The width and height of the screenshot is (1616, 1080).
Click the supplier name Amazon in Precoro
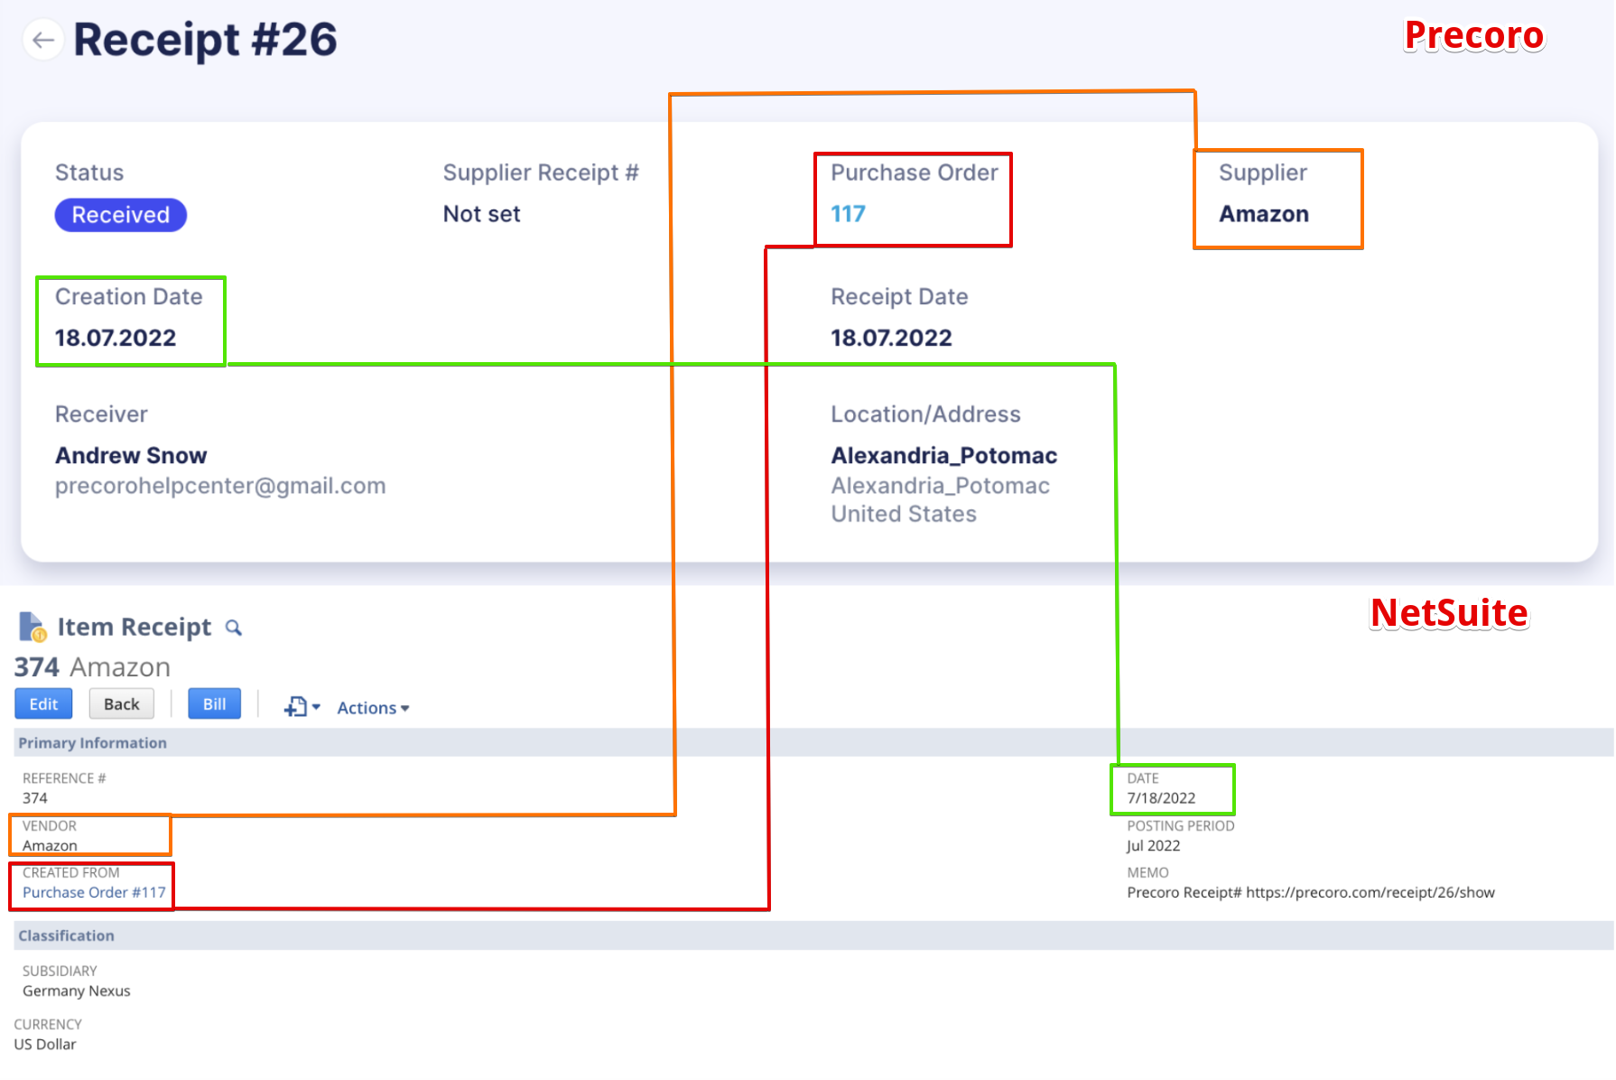click(x=1263, y=214)
